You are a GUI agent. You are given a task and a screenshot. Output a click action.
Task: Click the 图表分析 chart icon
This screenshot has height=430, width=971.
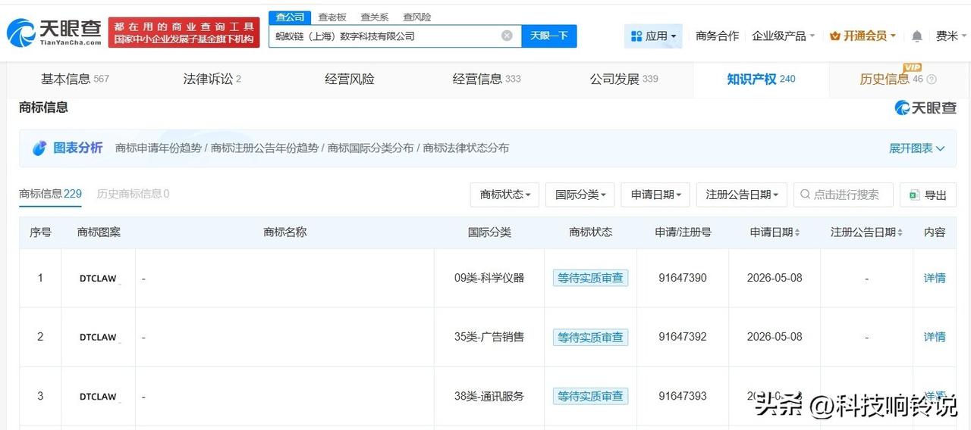(x=39, y=148)
